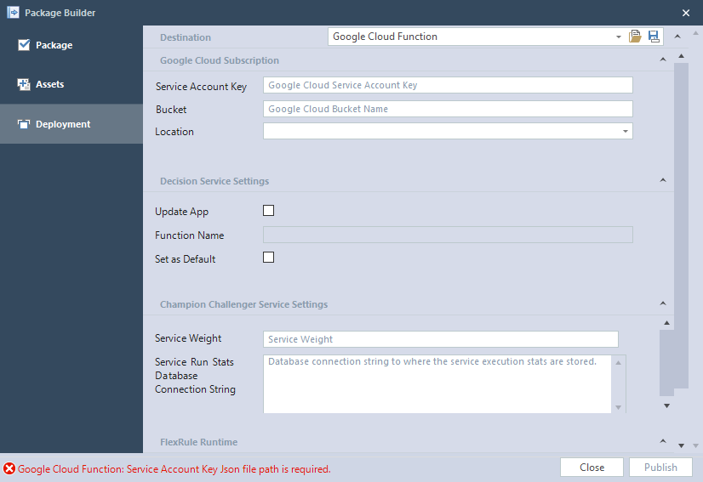Open the Assets tab
Image resolution: width=703 pixels, height=482 pixels.
(x=71, y=84)
